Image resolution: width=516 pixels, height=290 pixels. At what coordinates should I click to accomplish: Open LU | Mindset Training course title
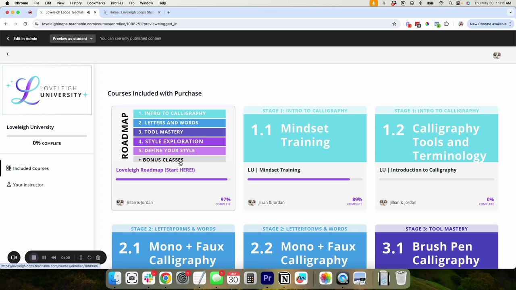[274, 170]
